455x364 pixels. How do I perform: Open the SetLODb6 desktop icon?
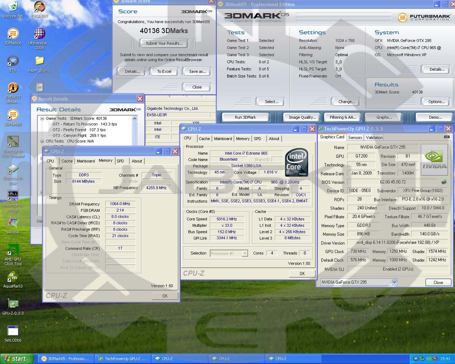[x=13, y=334]
